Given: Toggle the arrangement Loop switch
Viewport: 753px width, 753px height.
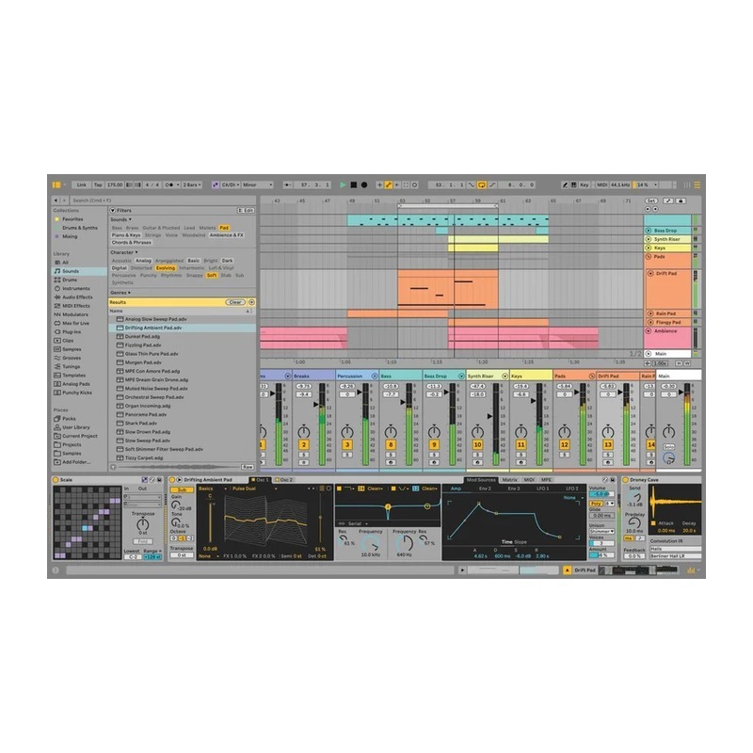Looking at the screenshot, I should [481, 184].
